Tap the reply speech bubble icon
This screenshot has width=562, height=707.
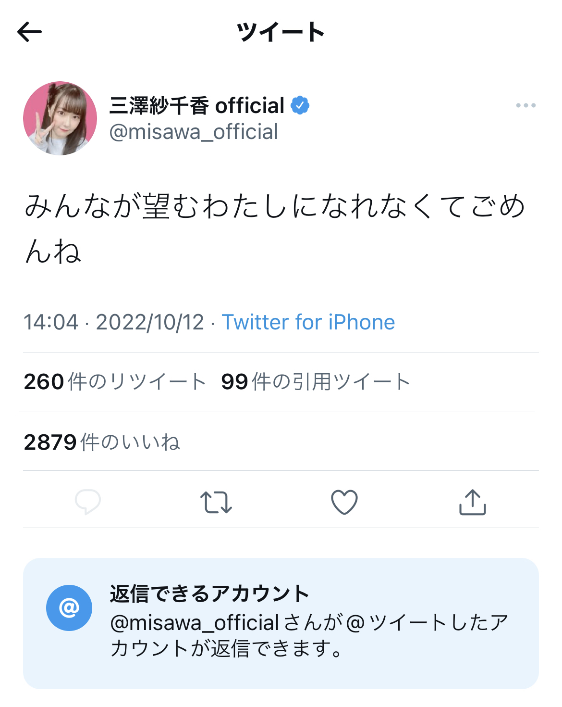coord(88,502)
